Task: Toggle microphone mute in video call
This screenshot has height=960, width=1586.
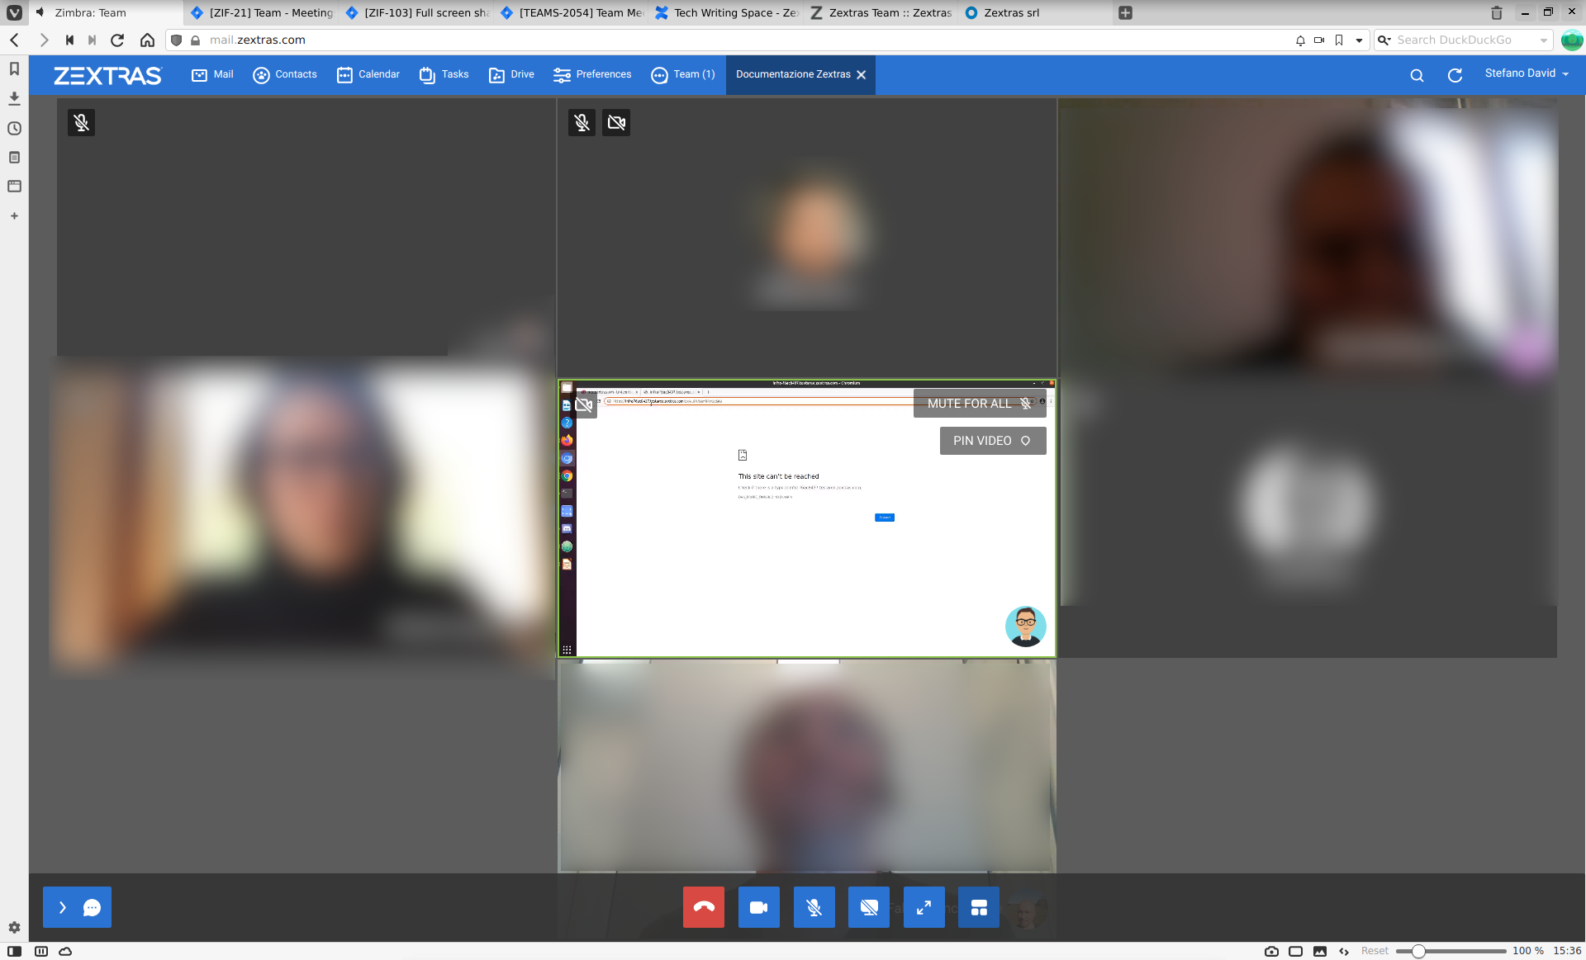Action: [x=814, y=906]
